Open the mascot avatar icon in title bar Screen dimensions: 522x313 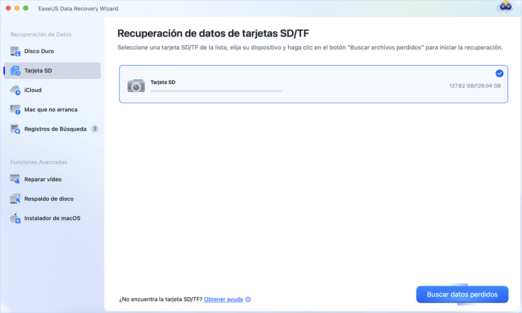505,7
